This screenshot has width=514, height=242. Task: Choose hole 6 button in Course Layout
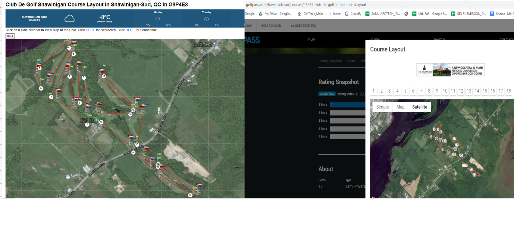coord(413,91)
